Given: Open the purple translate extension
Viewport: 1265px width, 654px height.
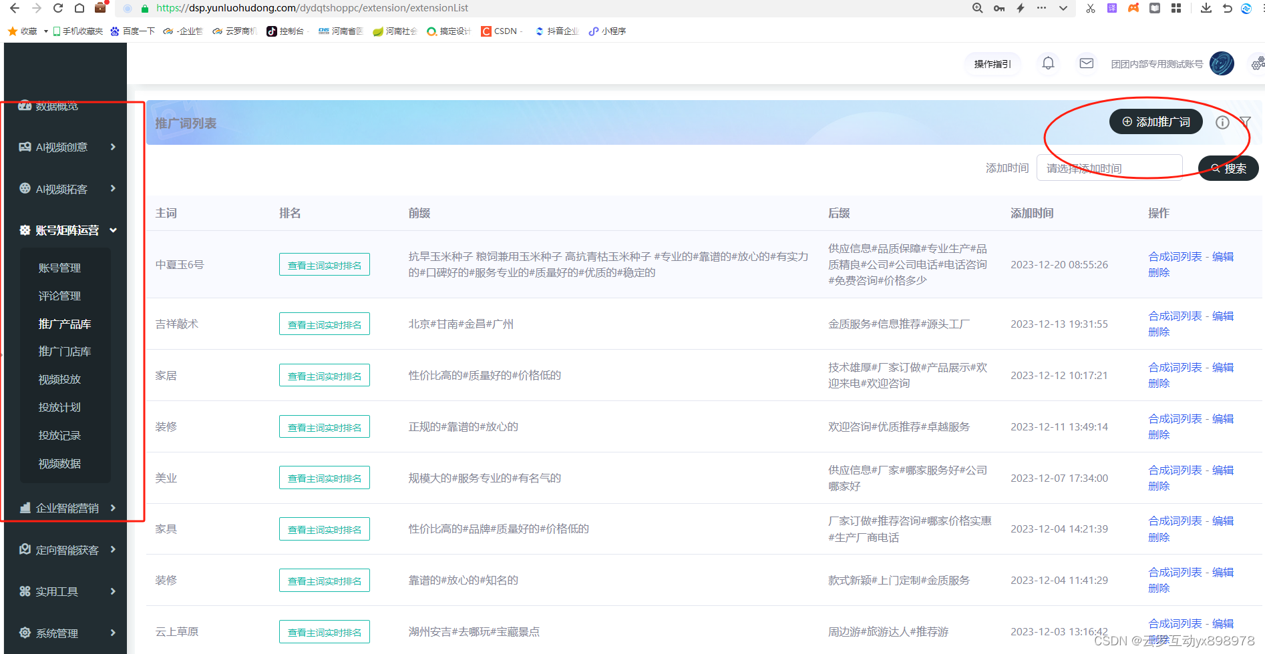Looking at the screenshot, I should [1112, 8].
